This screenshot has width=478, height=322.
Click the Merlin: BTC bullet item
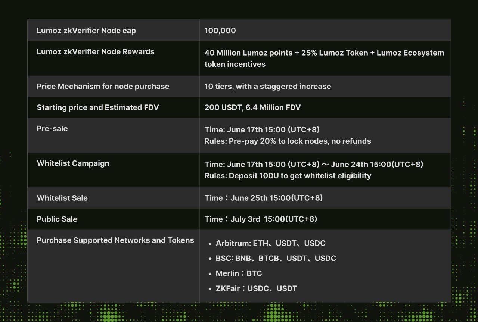tap(239, 273)
